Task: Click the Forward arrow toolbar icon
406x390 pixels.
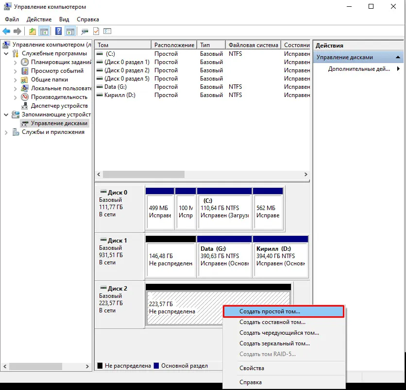Action: pos(17,32)
